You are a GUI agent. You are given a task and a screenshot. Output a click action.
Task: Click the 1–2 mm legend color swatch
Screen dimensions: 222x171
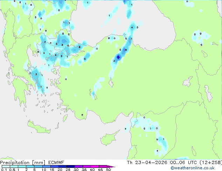tap(22, 166)
